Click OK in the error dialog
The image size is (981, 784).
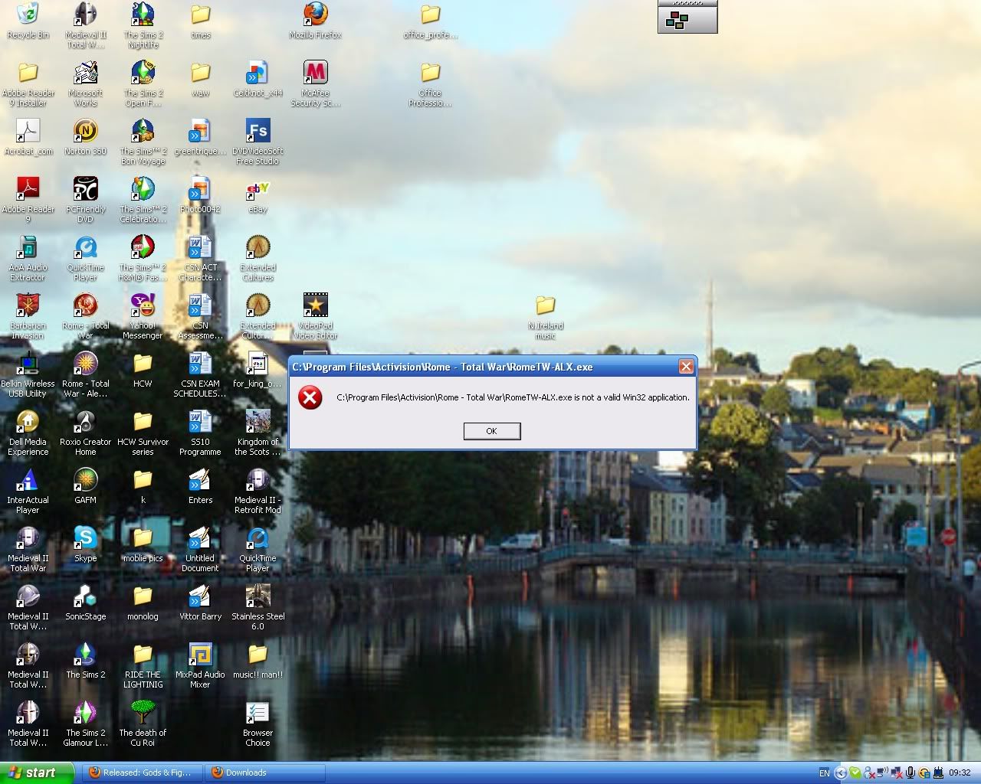pyautogui.click(x=491, y=431)
